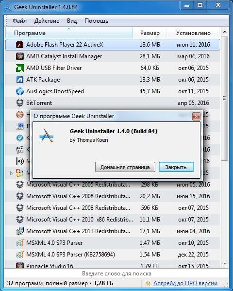Select the AMD Catalyst Install Manager entry
Viewport: 233px width, 291px height.
(113, 56)
